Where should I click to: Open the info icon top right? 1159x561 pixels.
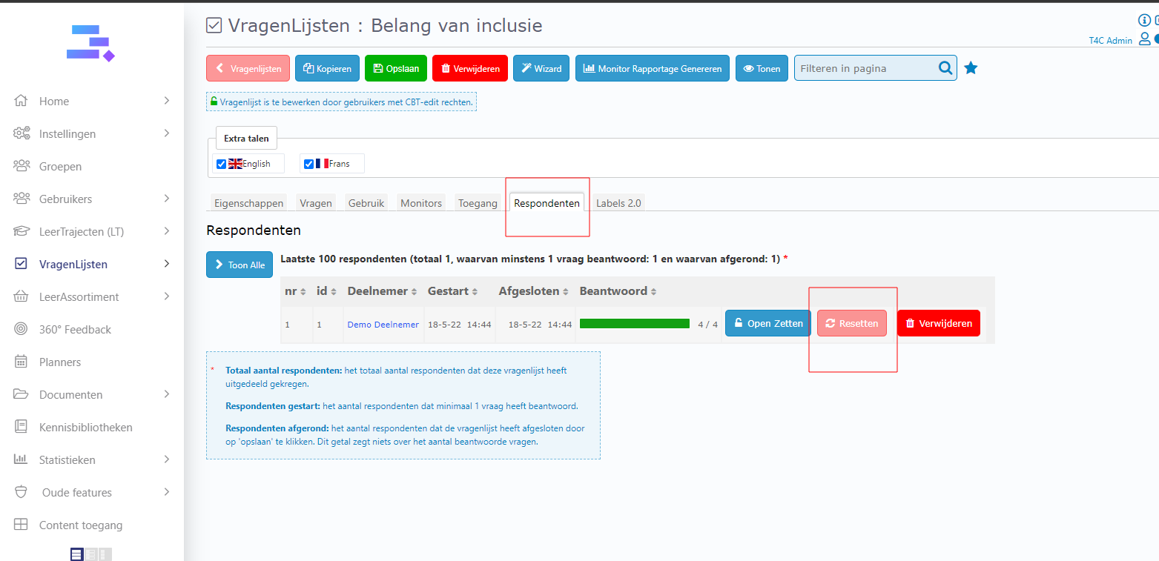tap(1144, 21)
